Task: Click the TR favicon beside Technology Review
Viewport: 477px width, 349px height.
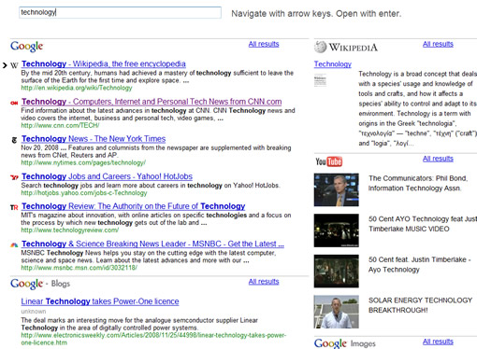Action: pos(14,207)
